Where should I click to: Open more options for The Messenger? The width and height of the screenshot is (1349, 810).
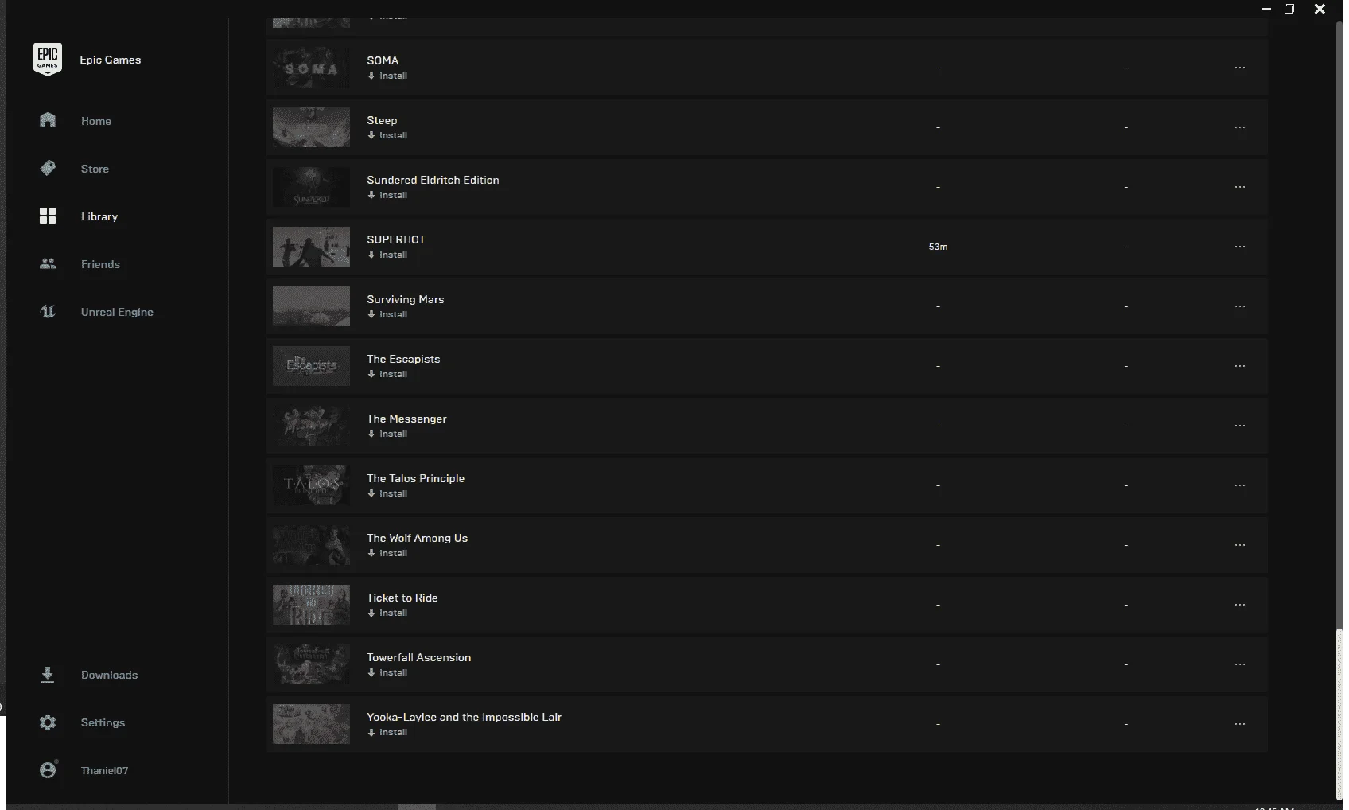point(1240,426)
